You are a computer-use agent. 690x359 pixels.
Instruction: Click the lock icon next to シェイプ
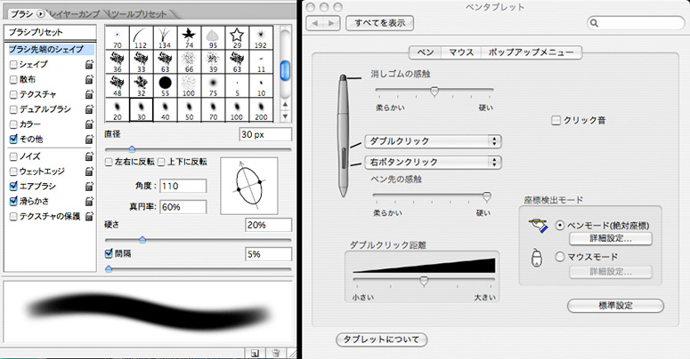tap(89, 65)
